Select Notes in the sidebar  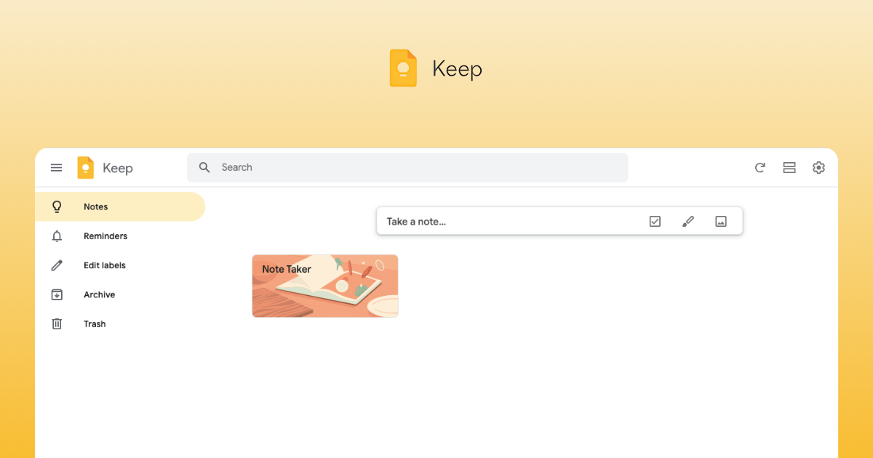coord(120,206)
